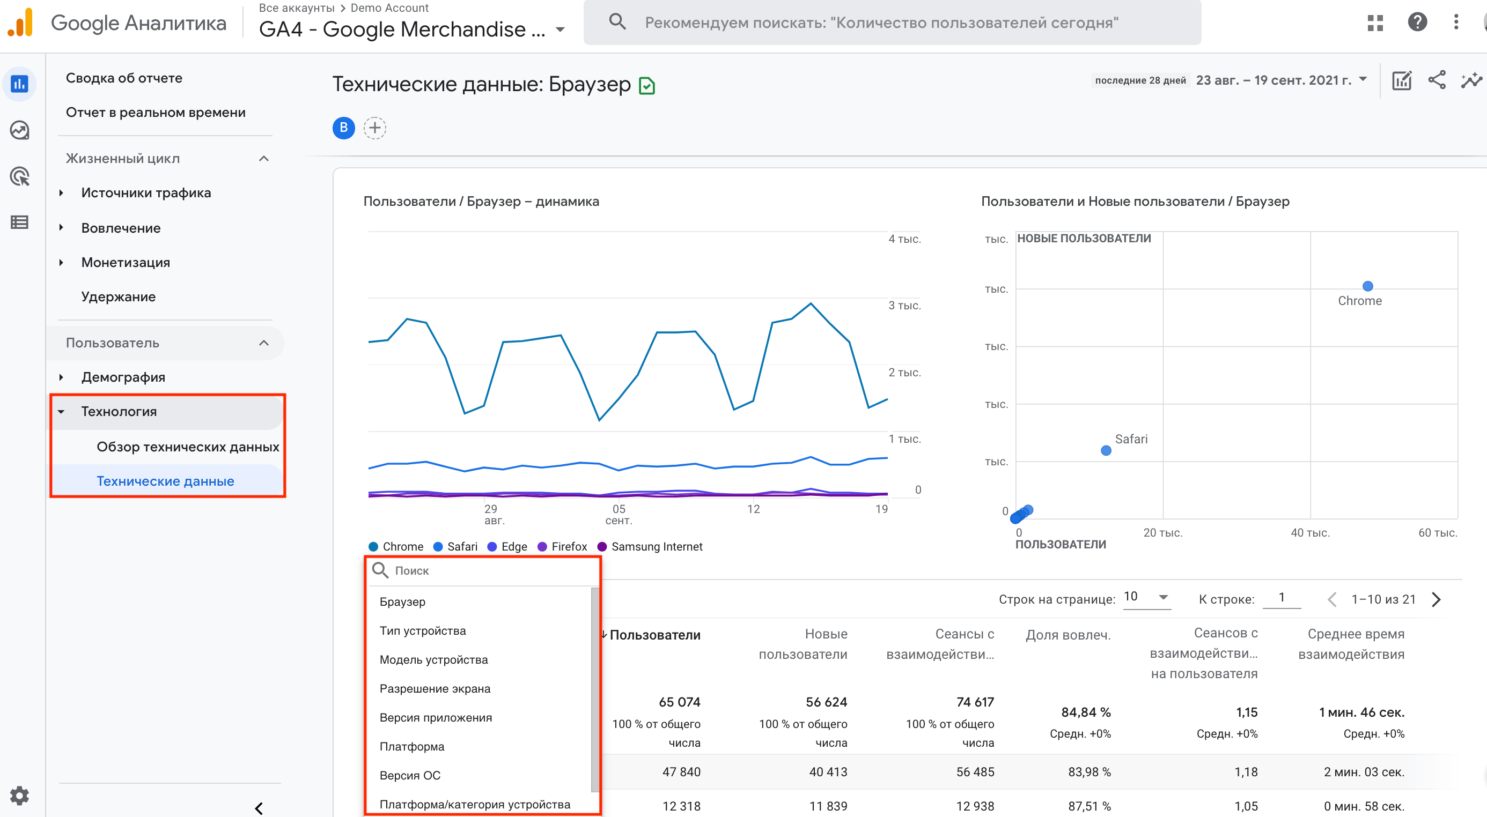Click the Google Analytics logo

(21, 23)
